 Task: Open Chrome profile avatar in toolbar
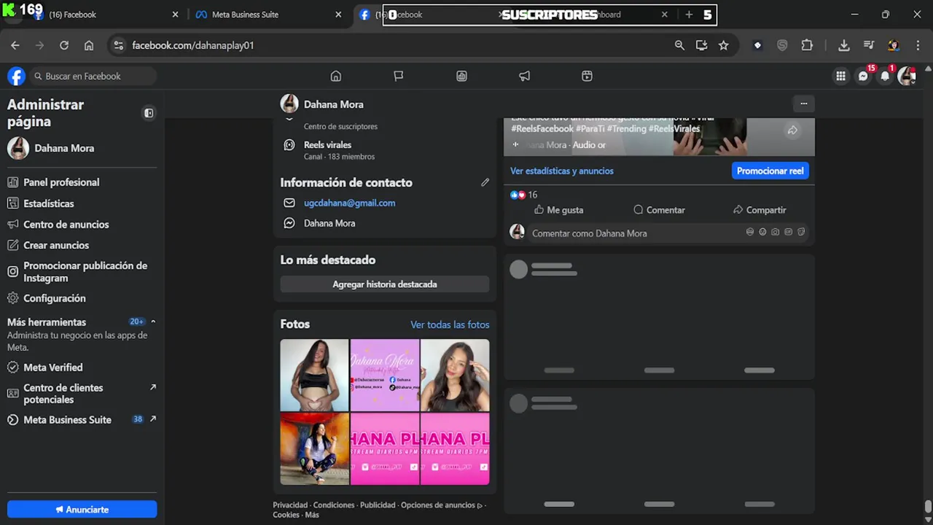tap(893, 45)
